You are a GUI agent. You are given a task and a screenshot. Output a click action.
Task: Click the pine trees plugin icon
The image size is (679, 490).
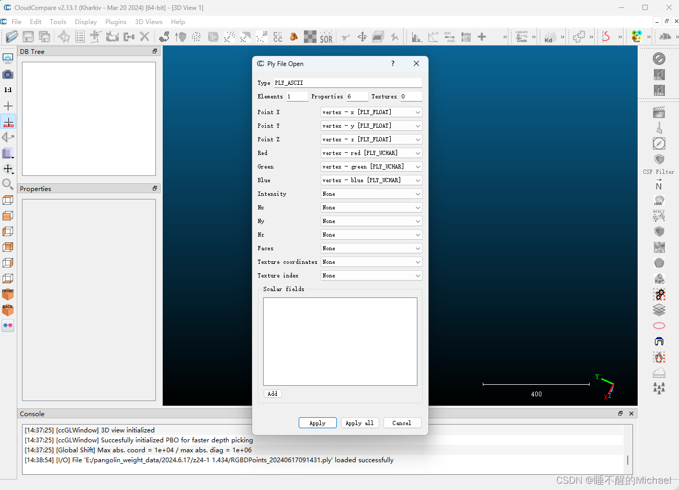(x=659, y=388)
